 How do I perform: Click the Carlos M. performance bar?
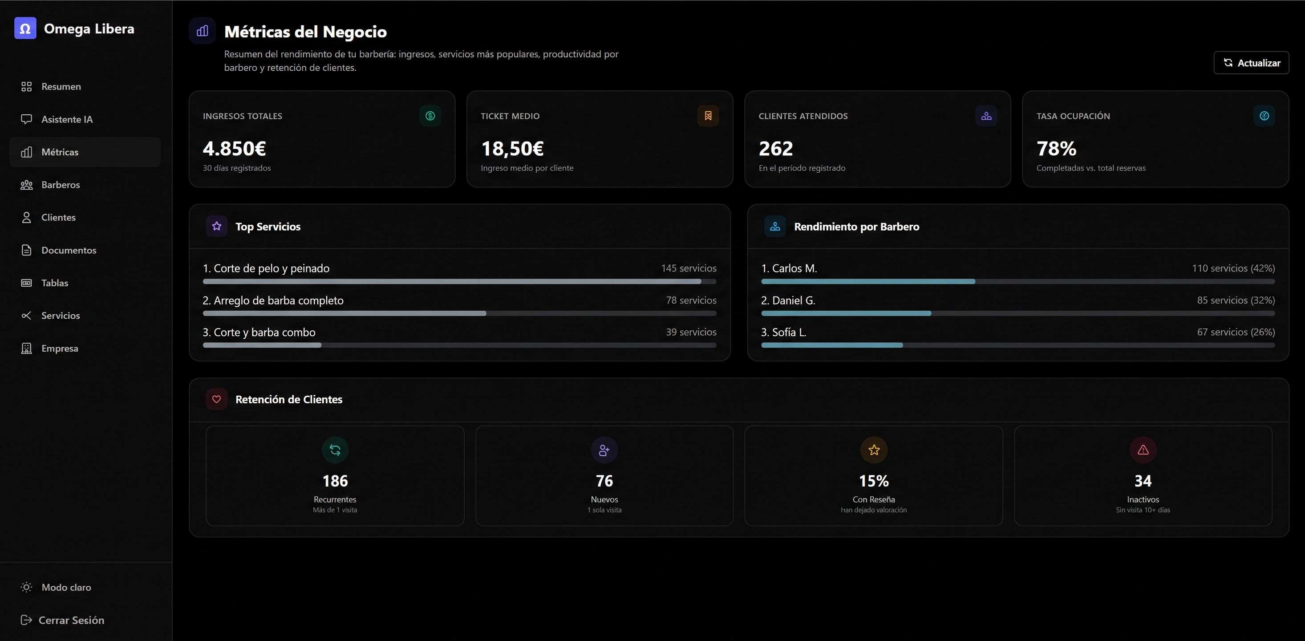(x=1018, y=281)
